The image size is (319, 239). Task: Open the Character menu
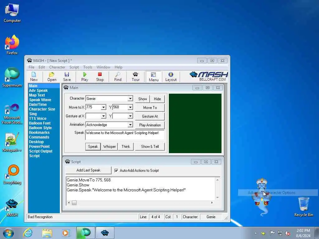[x=57, y=67]
